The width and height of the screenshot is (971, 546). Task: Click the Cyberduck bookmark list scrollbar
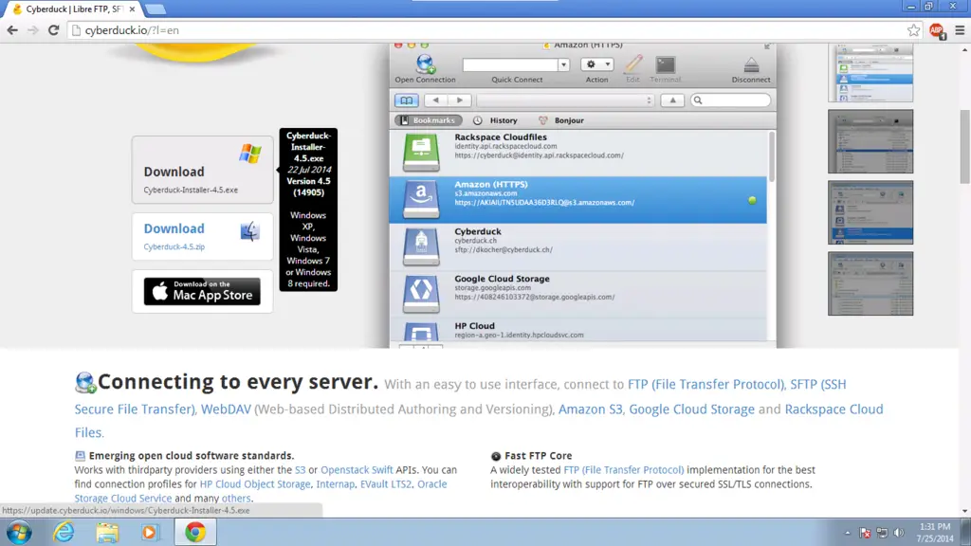pyautogui.click(x=772, y=156)
